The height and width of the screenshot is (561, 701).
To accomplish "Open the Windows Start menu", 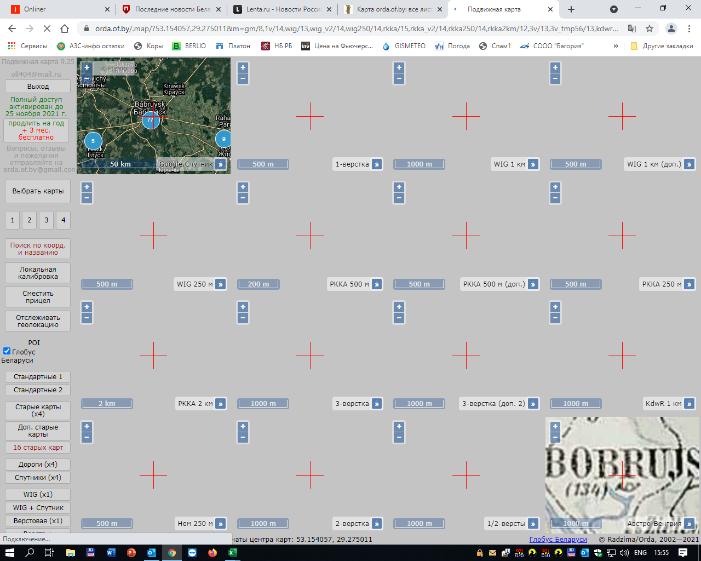I will (10, 553).
